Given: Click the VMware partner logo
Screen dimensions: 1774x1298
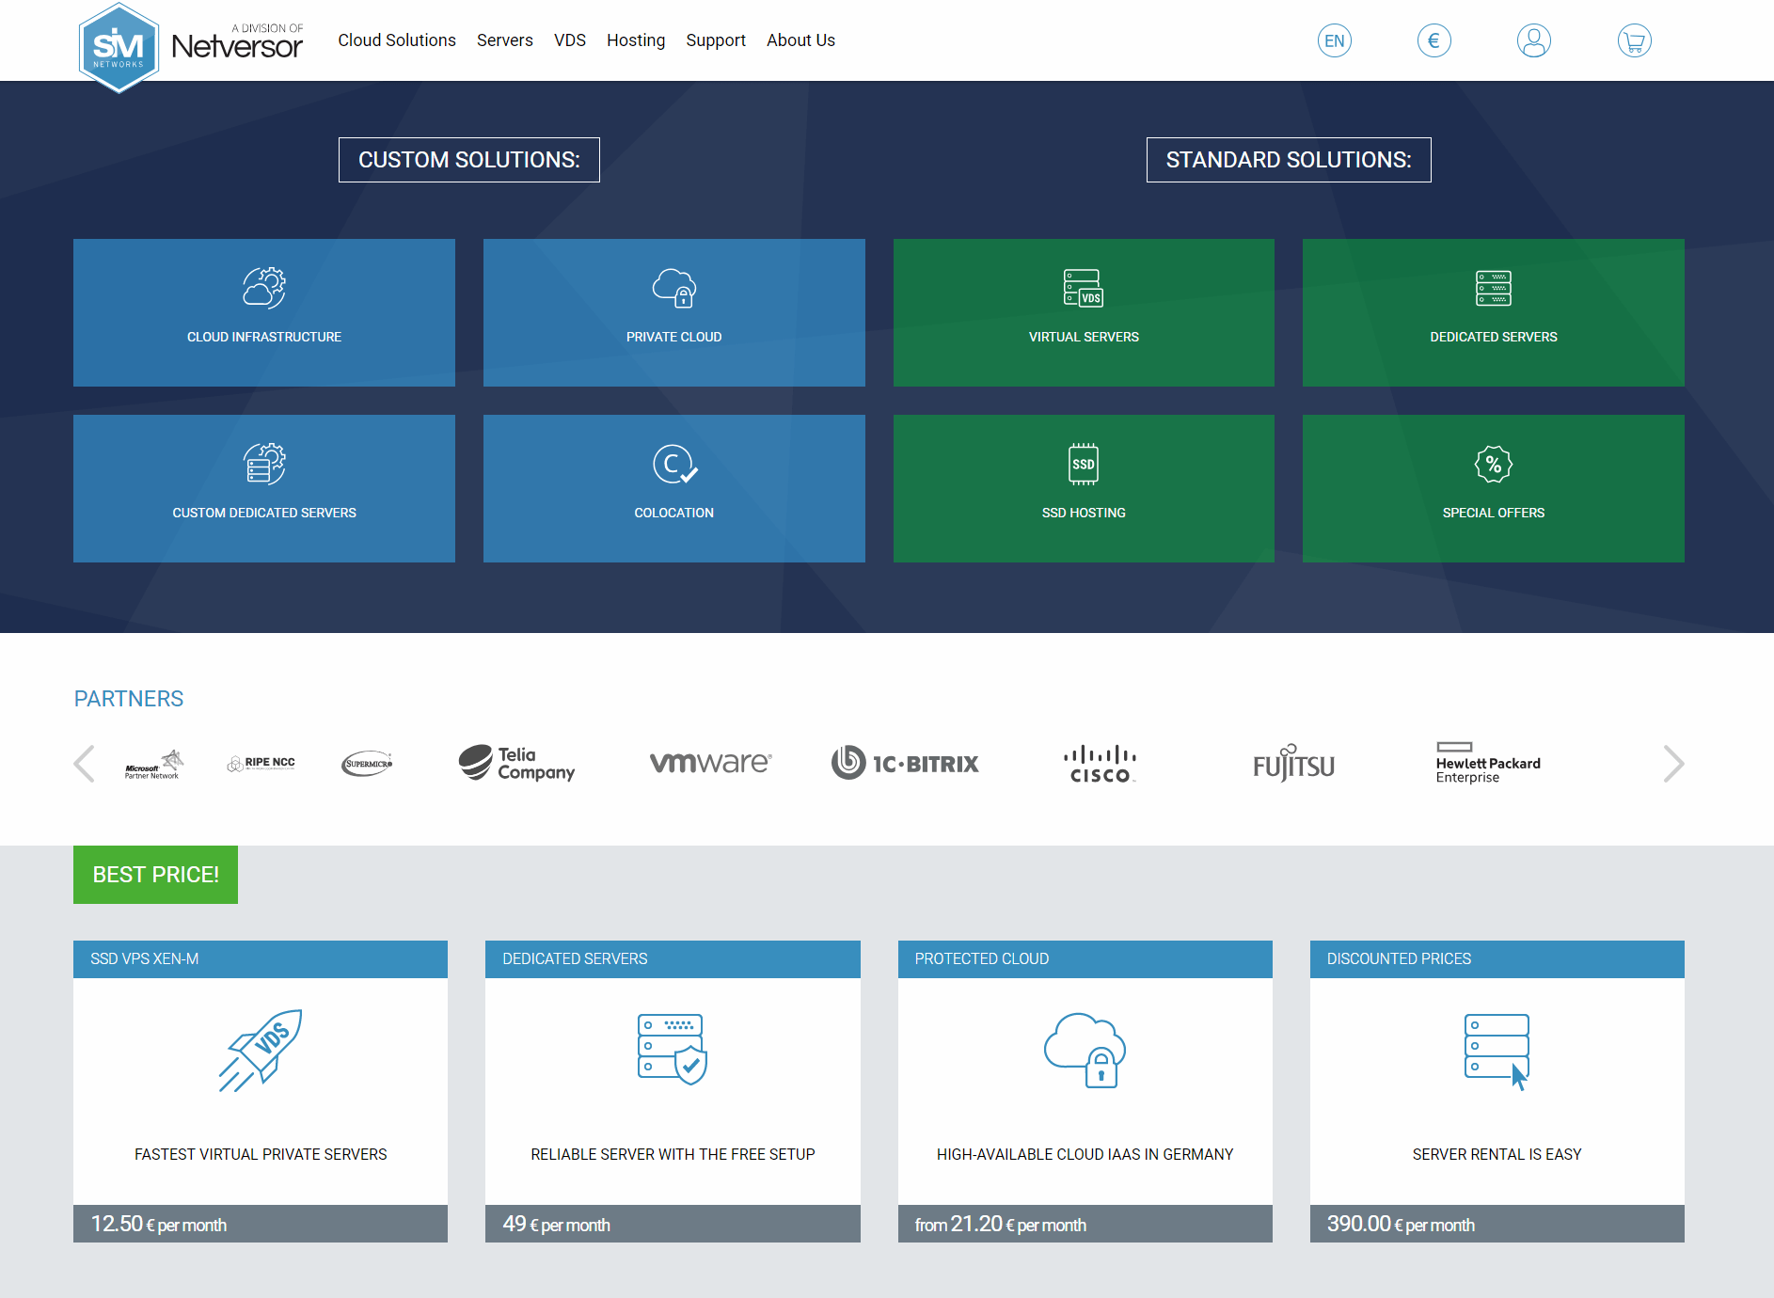Looking at the screenshot, I should (710, 763).
